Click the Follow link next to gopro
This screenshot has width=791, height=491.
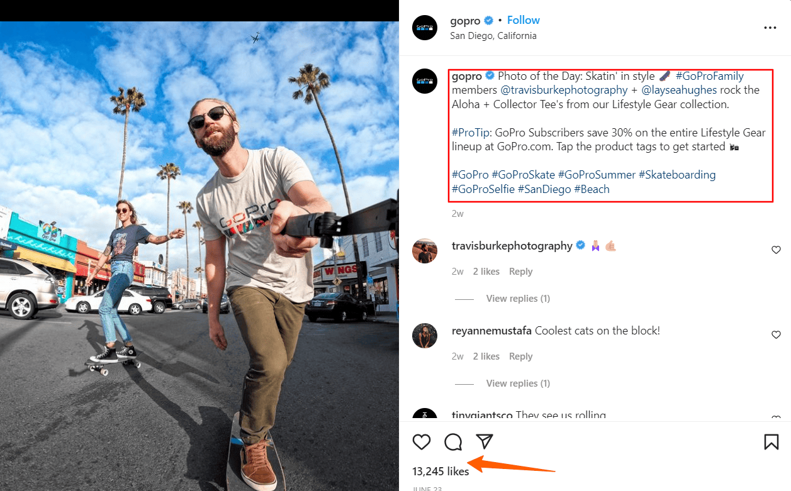coord(523,19)
